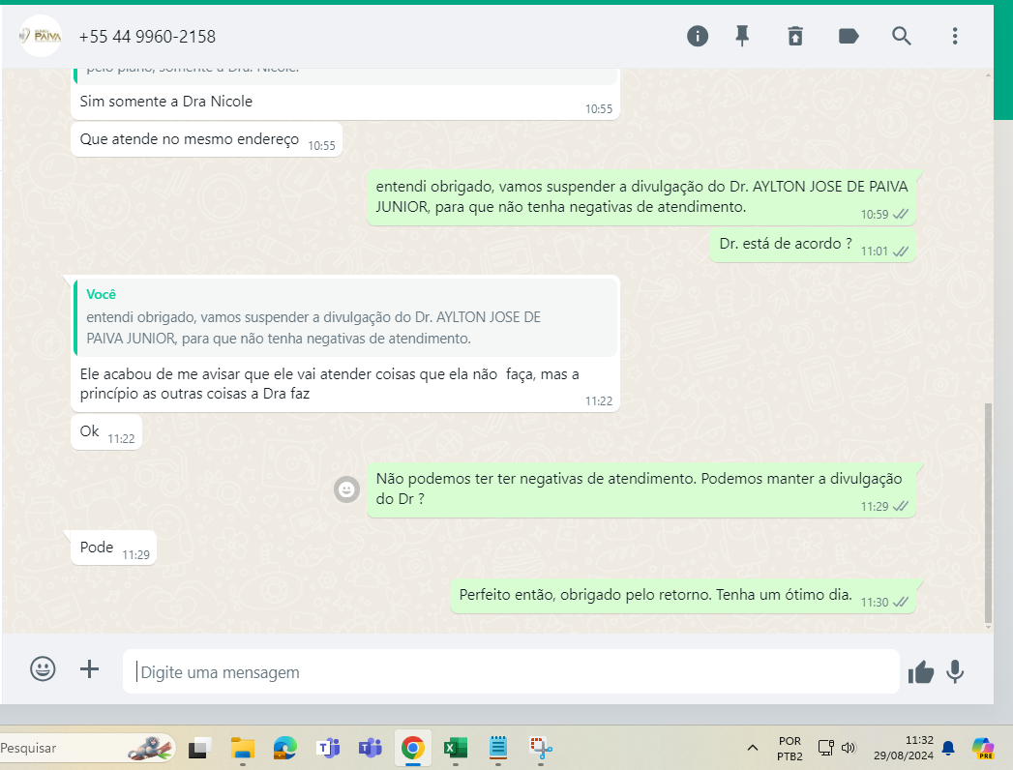Launch Copilot preview icon in taskbar

pos(983,748)
